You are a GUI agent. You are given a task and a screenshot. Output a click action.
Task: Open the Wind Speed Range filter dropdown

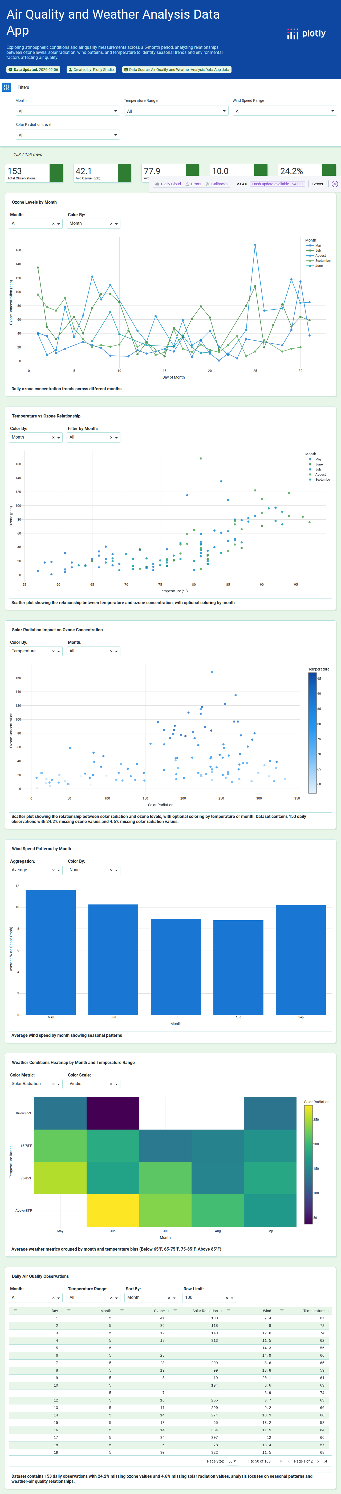point(285,111)
